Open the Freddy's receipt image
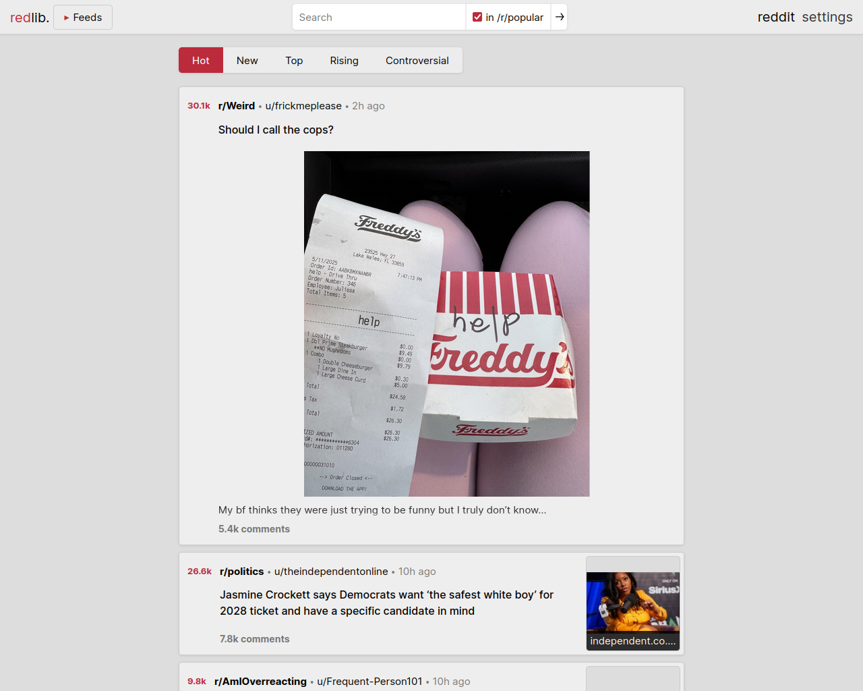The image size is (863, 691). tap(446, 324)
